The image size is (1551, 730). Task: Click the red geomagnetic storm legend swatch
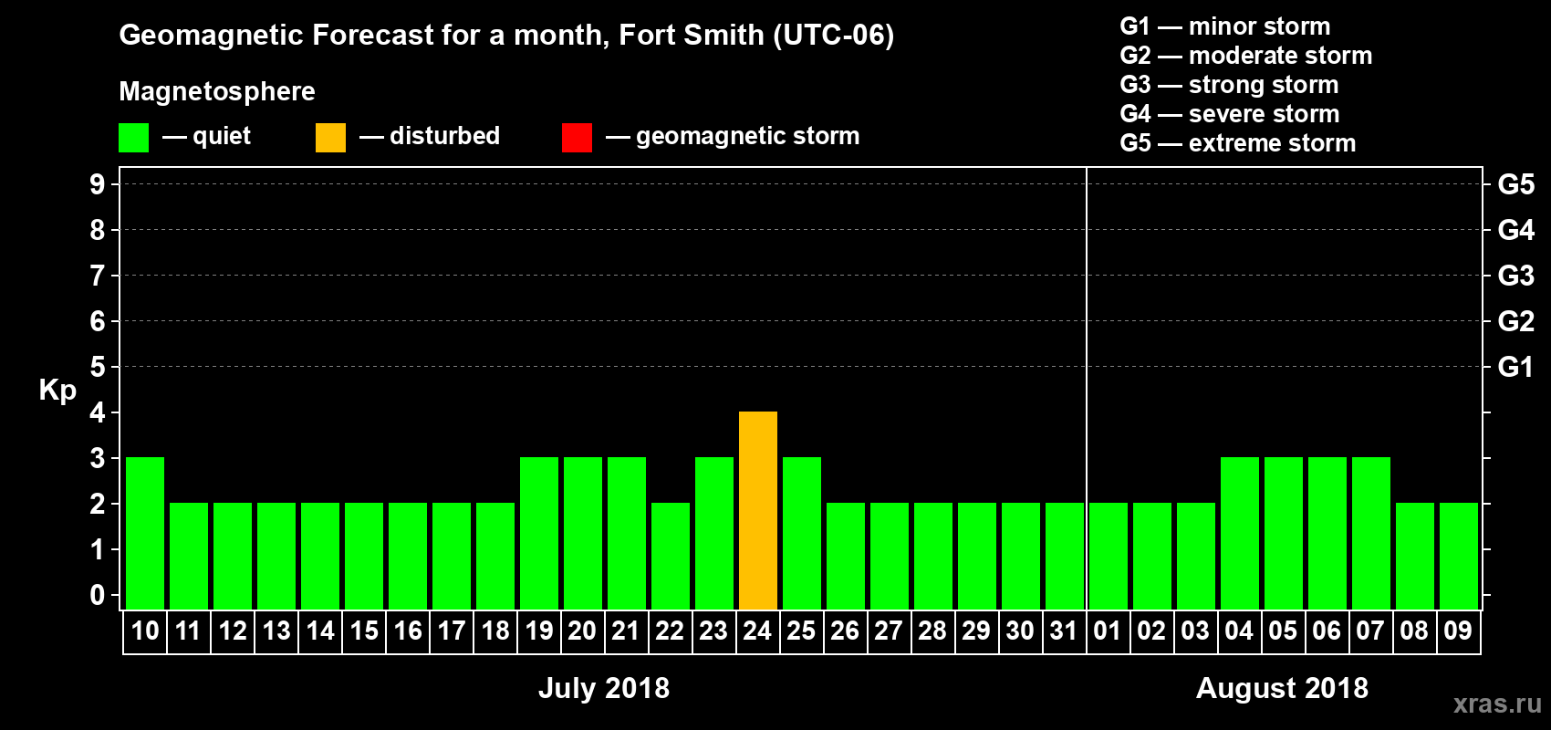[x=577, y=138]
